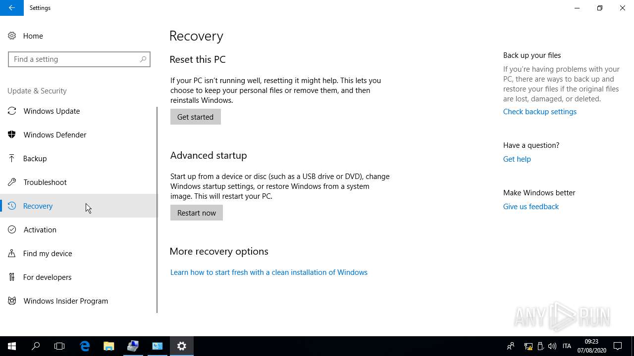
Task: Open Task View on taskbar
Action: point(59,346)
